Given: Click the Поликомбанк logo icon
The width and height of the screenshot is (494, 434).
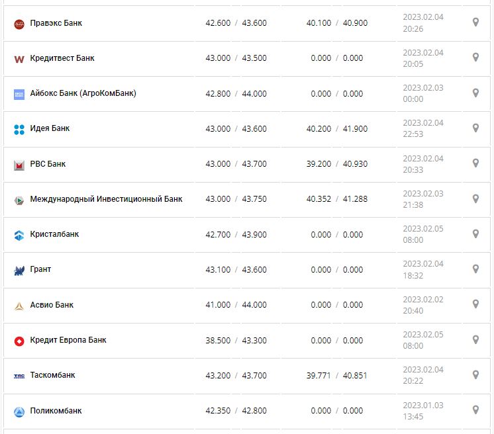Looking at the screenshot, I should click(19, 412).
